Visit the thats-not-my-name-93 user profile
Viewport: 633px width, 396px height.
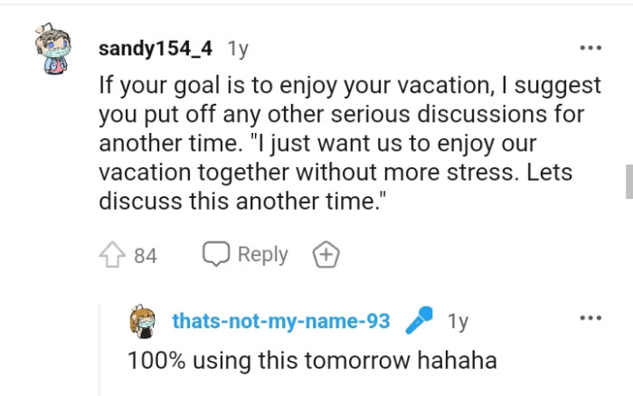(x=280, y=321)
